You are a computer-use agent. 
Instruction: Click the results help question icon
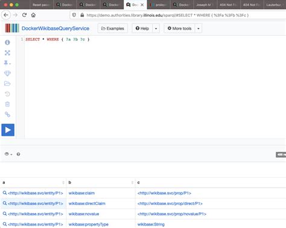point(18,154)
